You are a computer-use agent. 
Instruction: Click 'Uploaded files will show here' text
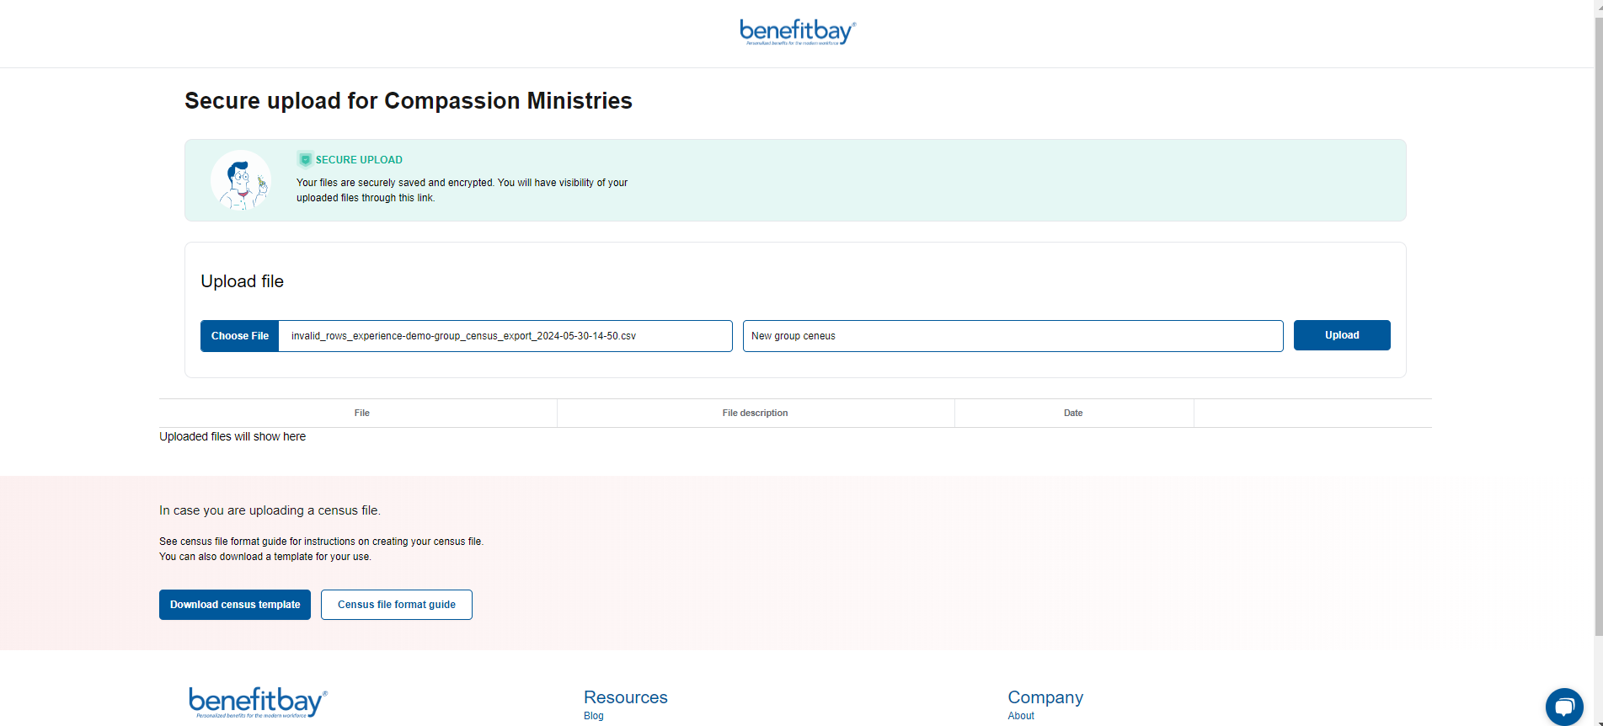232,436
